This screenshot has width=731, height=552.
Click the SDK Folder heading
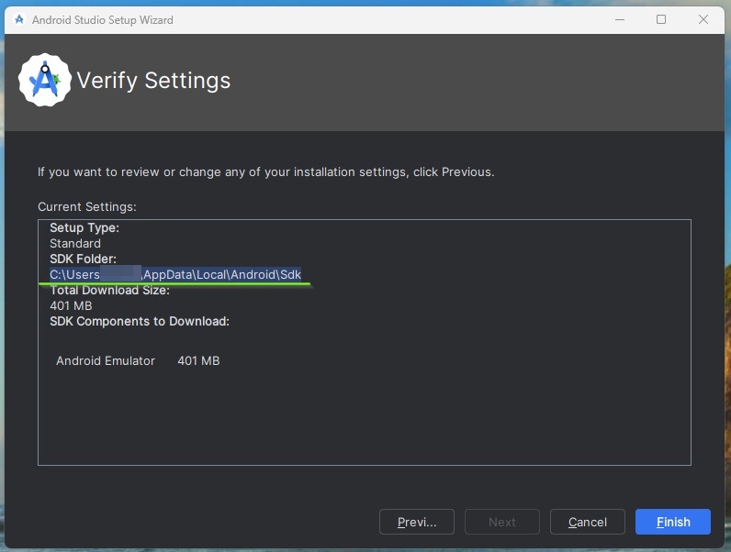click(83, 259)
